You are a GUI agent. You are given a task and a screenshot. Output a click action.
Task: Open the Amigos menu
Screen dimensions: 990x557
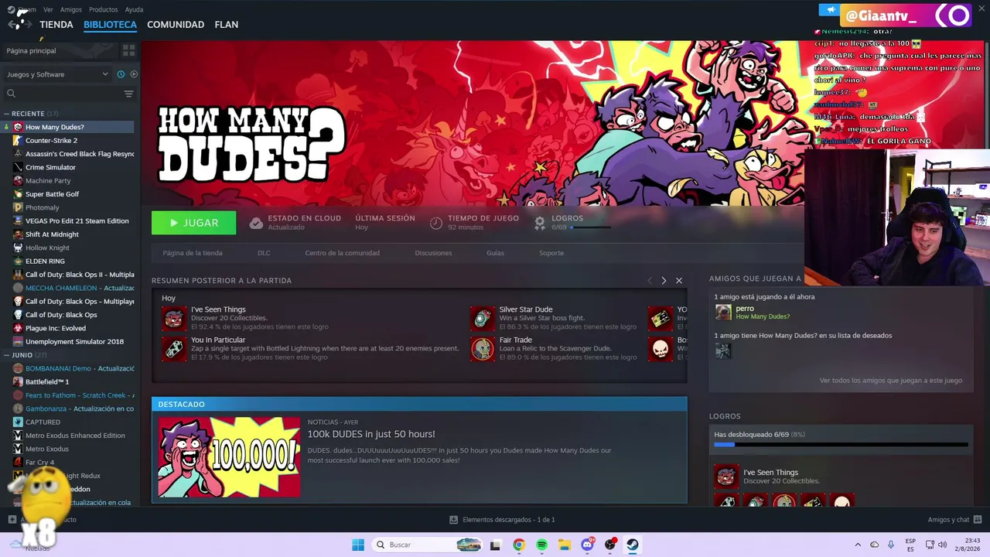coord(71,9)
